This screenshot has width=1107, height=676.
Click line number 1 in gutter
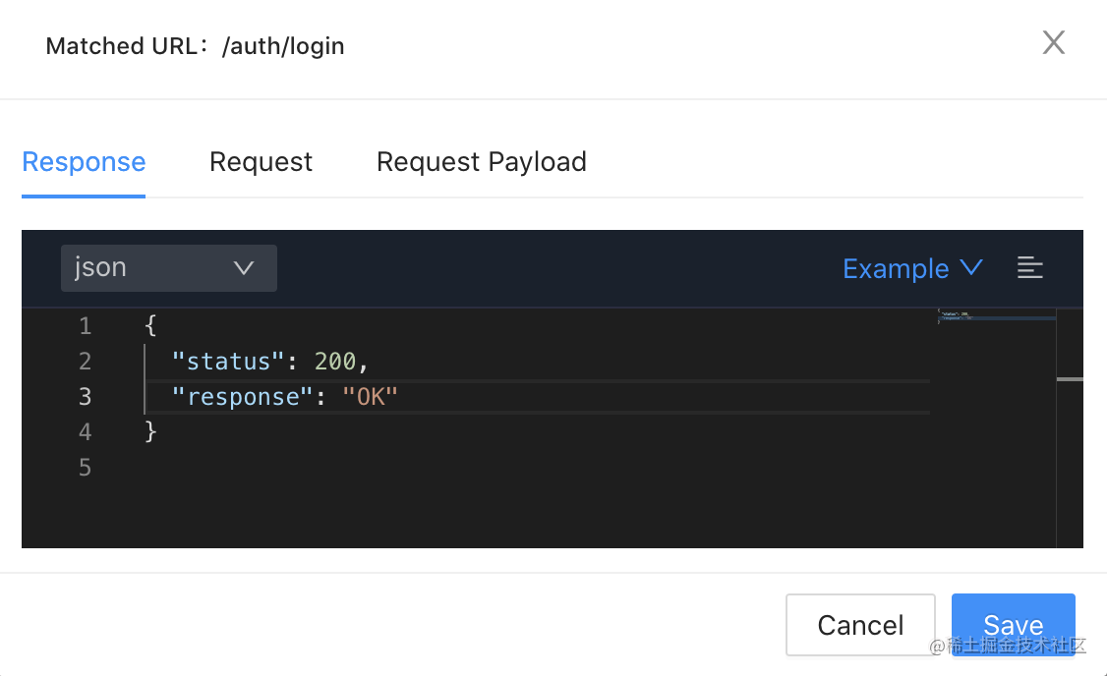pos(85,326)
